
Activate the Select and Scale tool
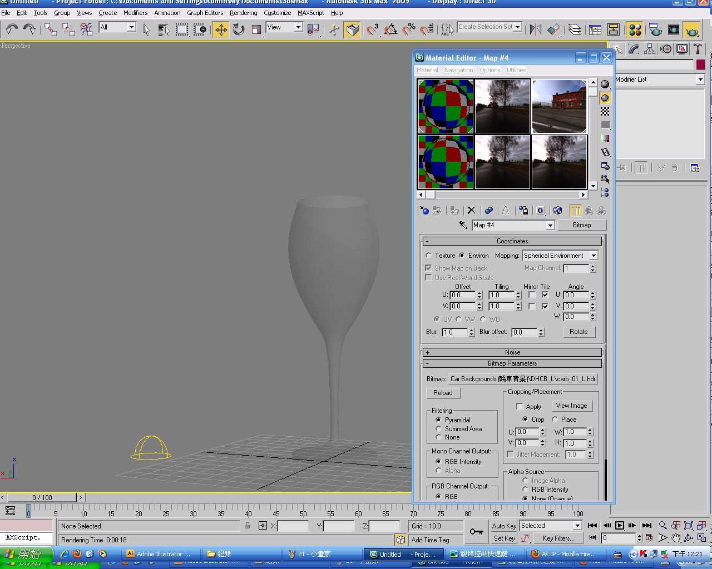[x=256, y=29]
